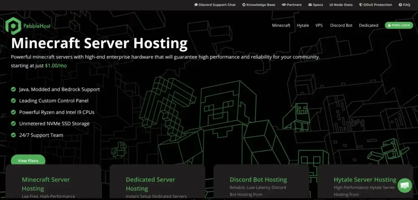The height and width of the screenshot is (200, 418).
Task: Click check icon beside Leading Custom Control Panel
Action: [x=13, y=101]
